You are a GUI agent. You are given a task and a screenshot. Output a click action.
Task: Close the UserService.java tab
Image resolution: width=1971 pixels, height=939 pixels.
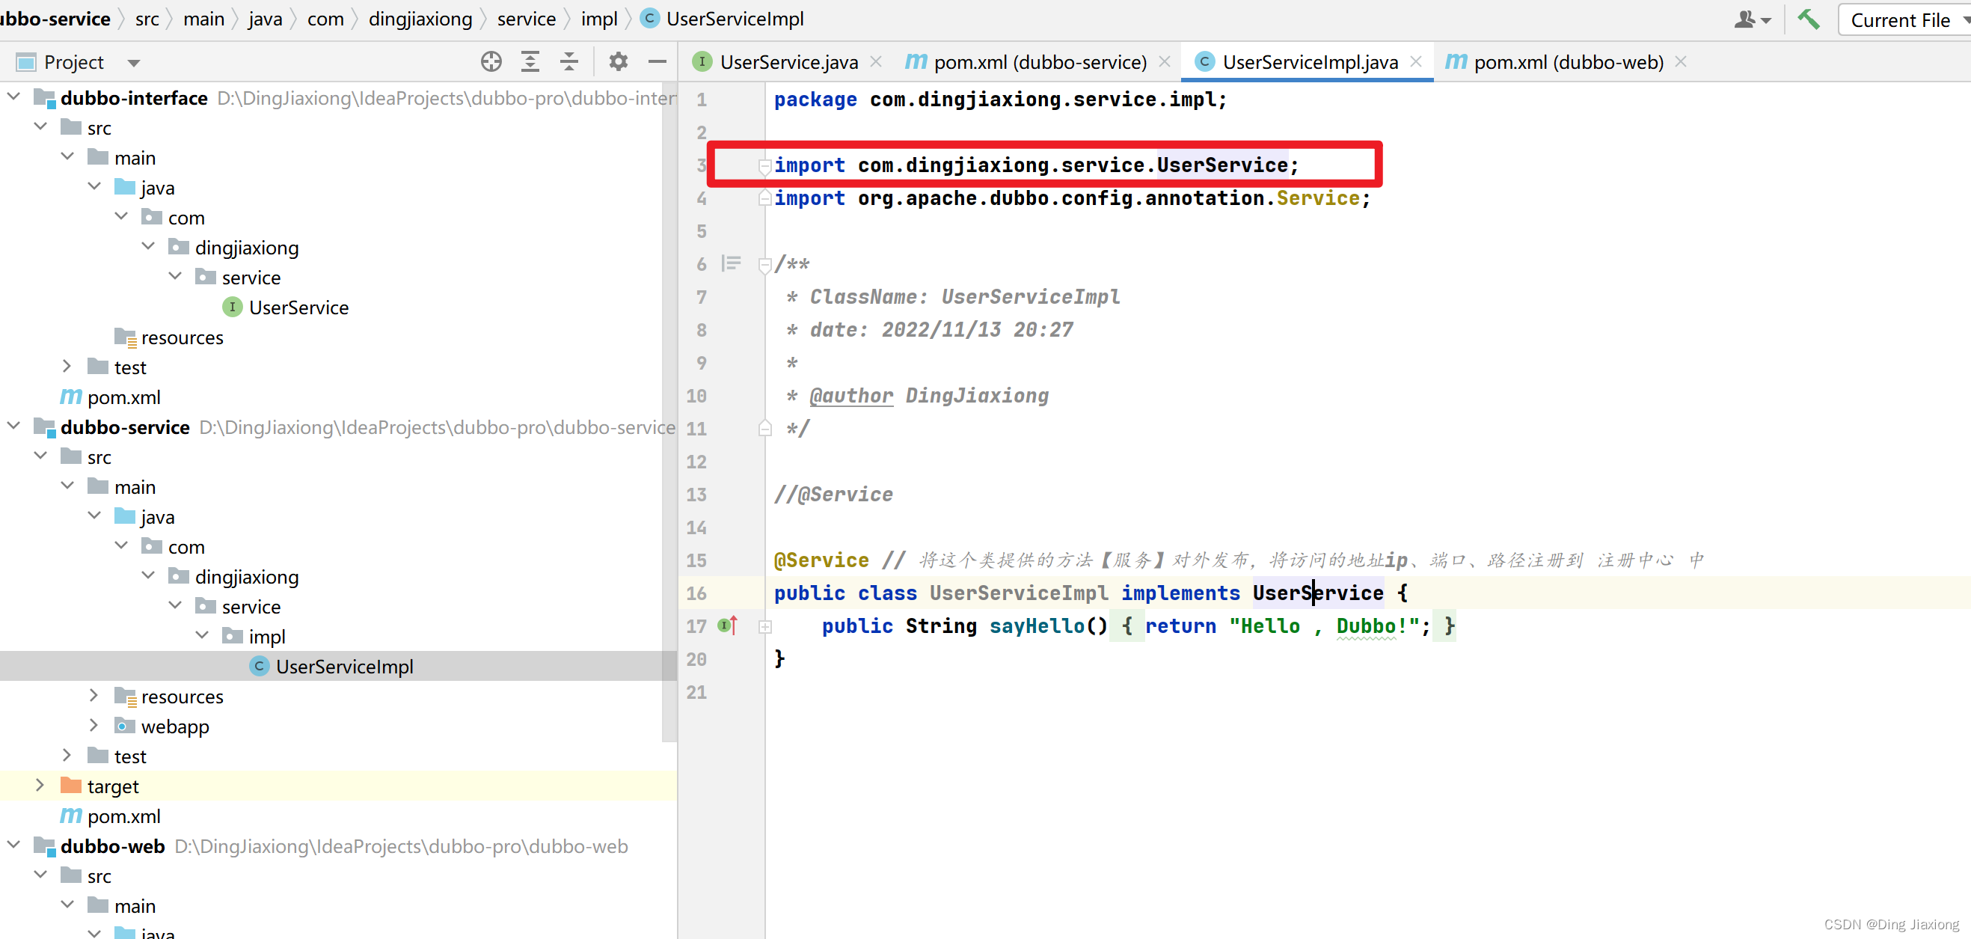click(876, 62)
